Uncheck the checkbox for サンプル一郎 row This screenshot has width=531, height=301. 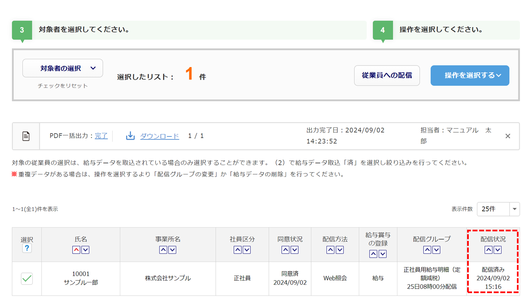click(x=27, y=279)
